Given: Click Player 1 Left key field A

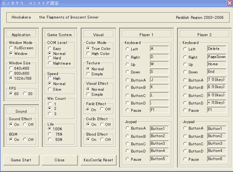Looking at the screenshot, I should (x=159, y=49).
